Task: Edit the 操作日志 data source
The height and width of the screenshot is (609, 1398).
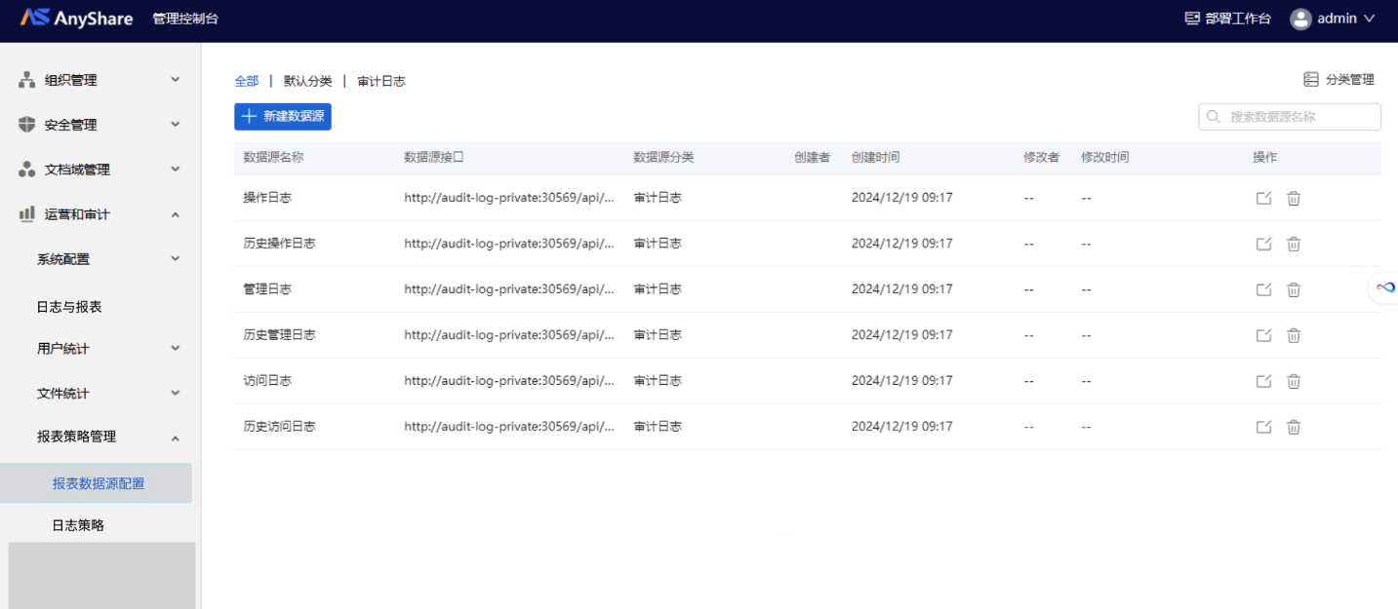Action: tap(1263, 198)
